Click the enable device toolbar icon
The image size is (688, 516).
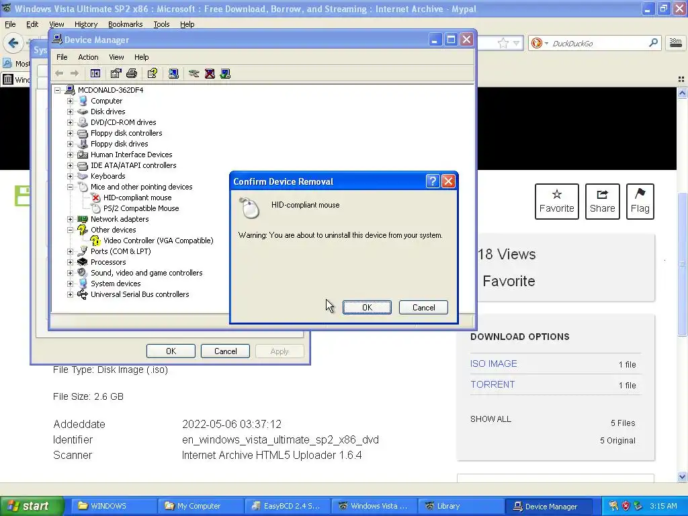(x=226, y=74)
